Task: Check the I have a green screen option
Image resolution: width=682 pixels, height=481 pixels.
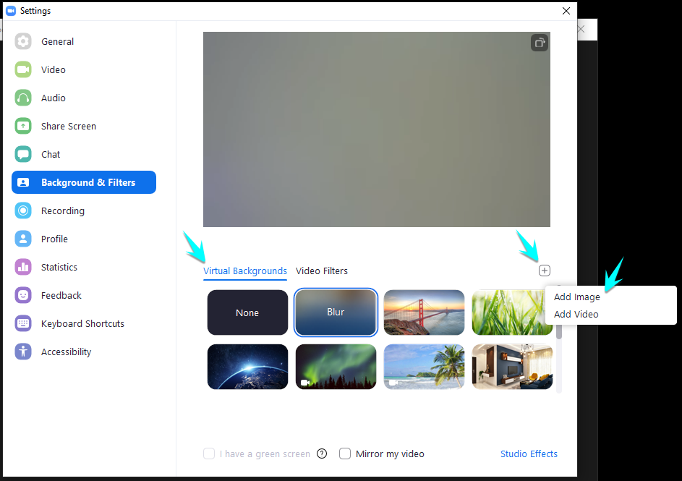Action: tap(209, 454)
